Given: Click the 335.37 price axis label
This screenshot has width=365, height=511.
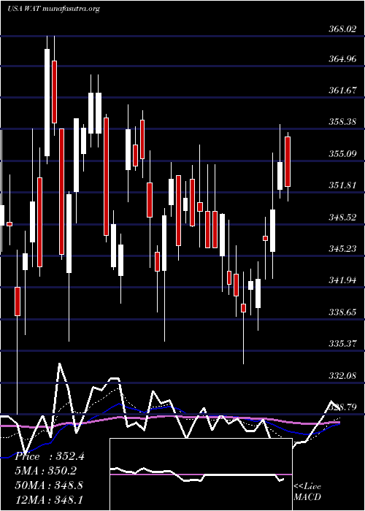Looking at the screenshot, I should [x=342, y=344].
